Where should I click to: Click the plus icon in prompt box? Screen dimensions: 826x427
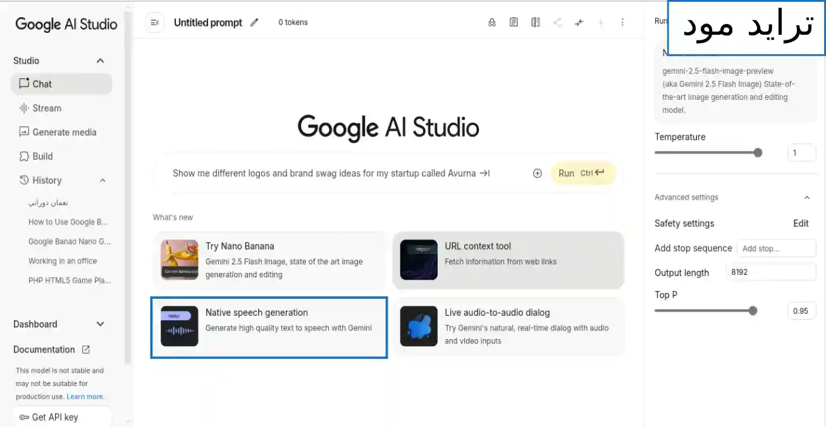(x=538, y=173)
